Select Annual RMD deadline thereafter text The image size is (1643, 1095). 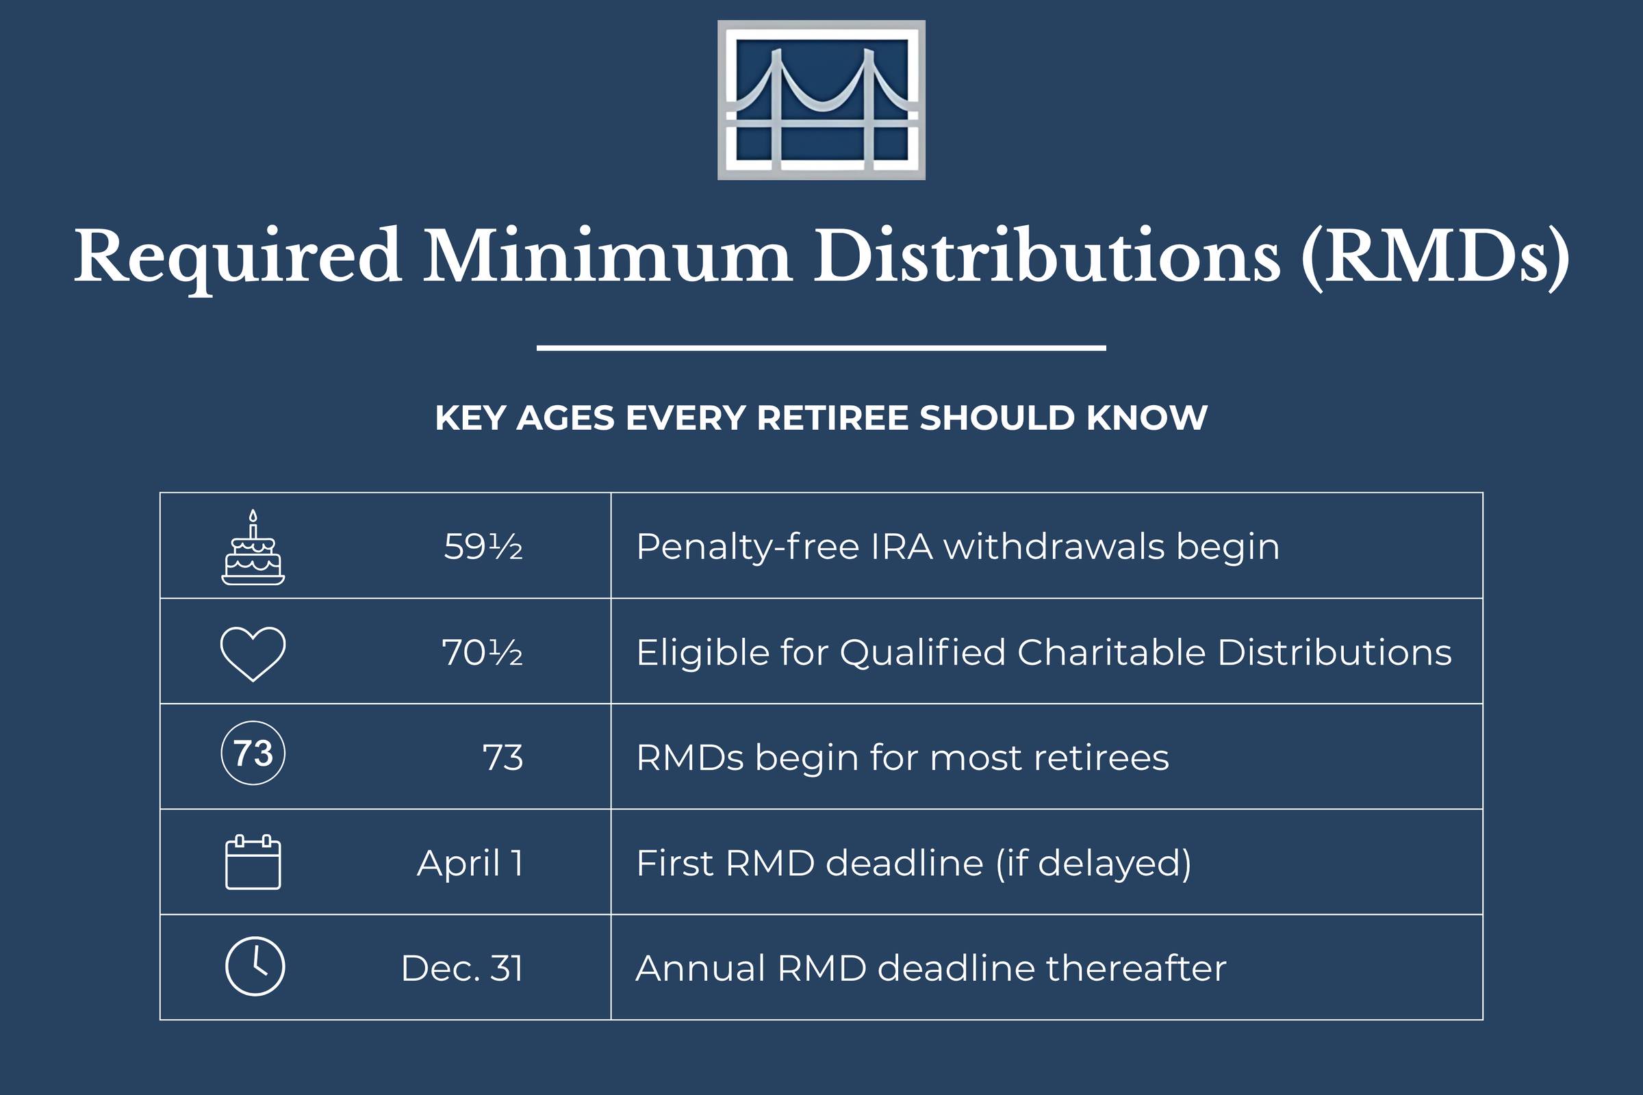click(x=930, y=968)
